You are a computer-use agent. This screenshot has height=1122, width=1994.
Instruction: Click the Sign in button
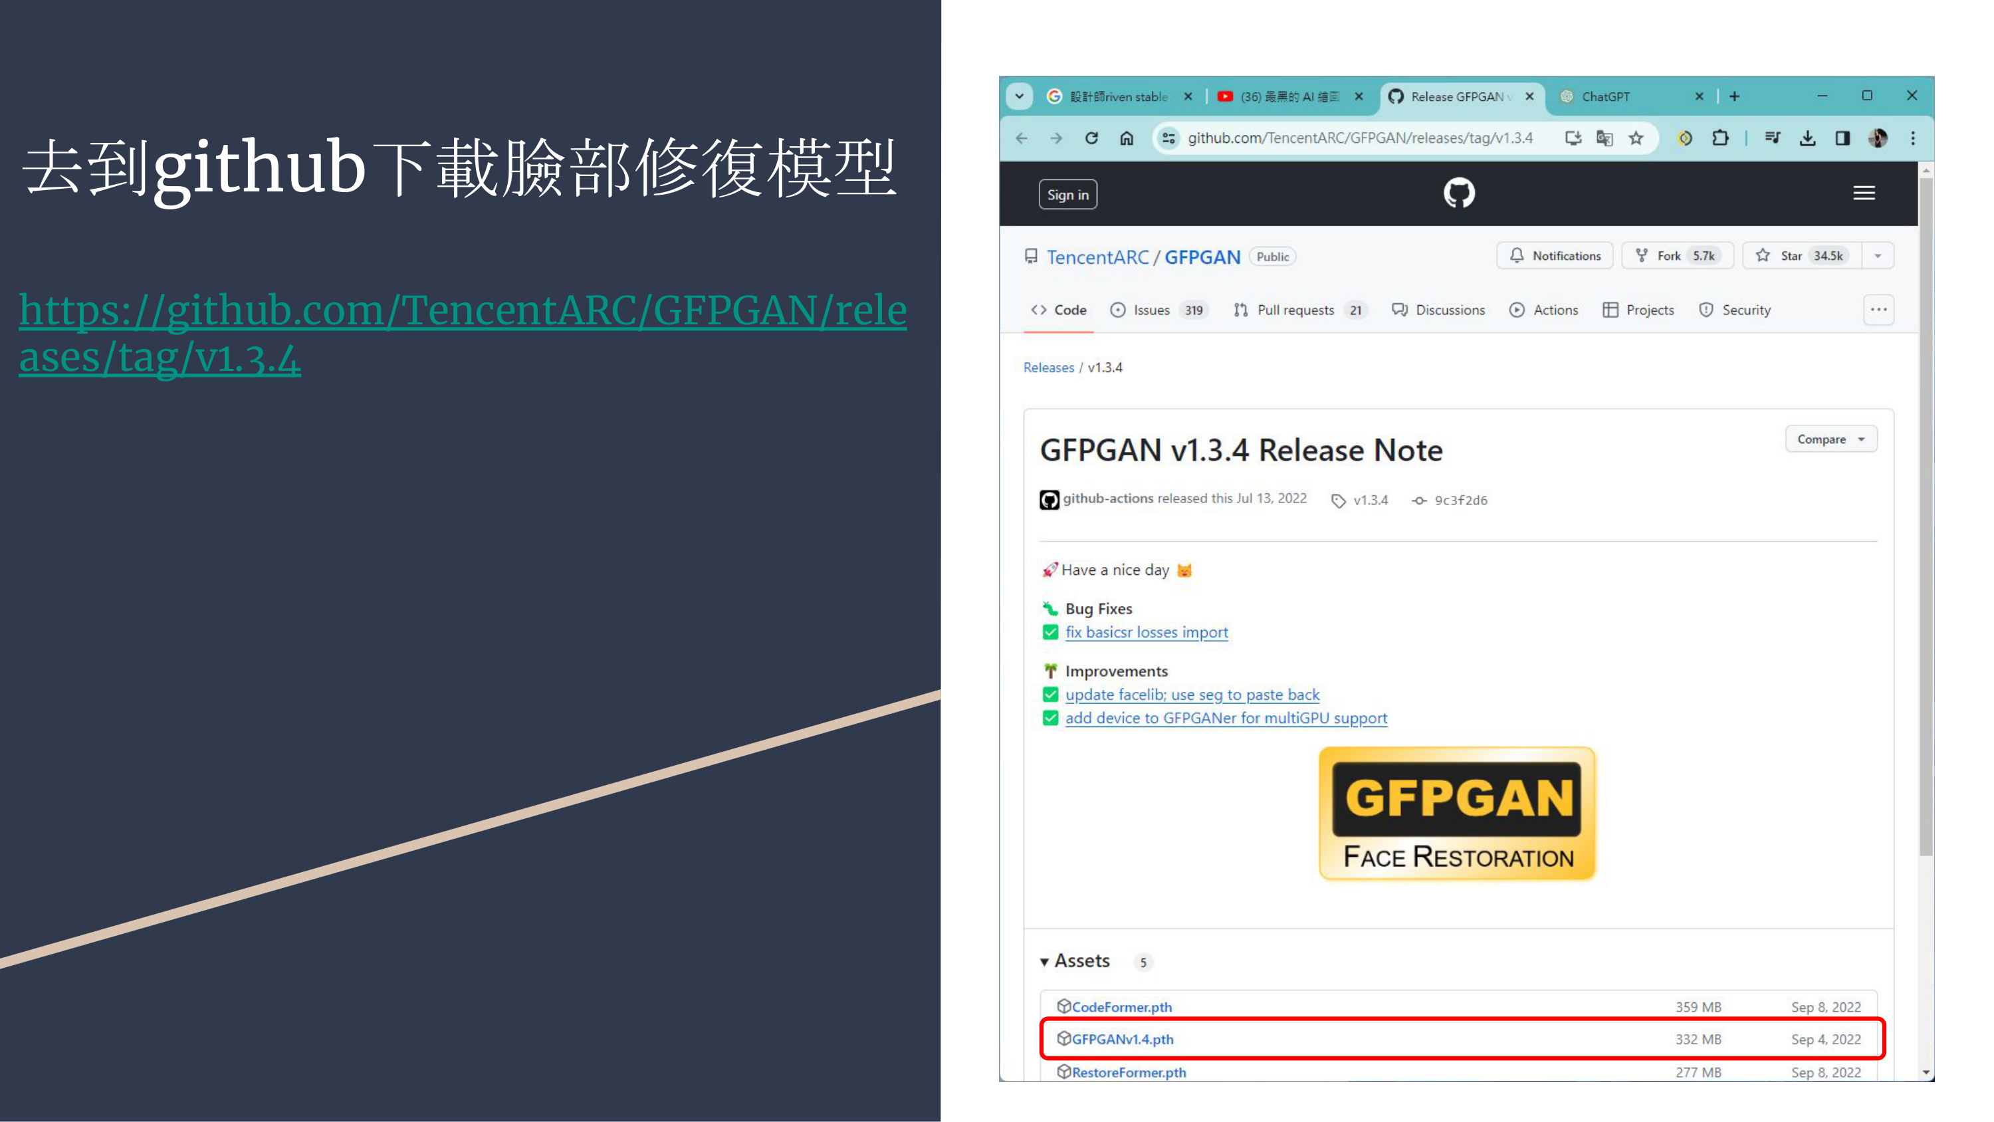[x=1067, y=194]
